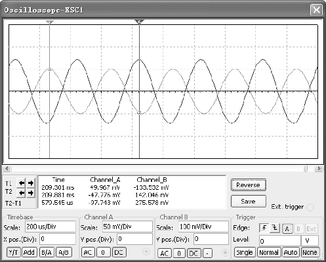Click trigger Level value field
The height and width of the screenshot is (262, 326).
coord(280,241)
